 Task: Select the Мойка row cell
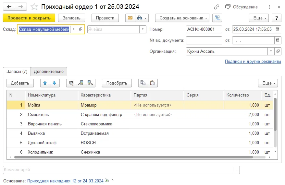pyautogui.click(x=52, y=105)
